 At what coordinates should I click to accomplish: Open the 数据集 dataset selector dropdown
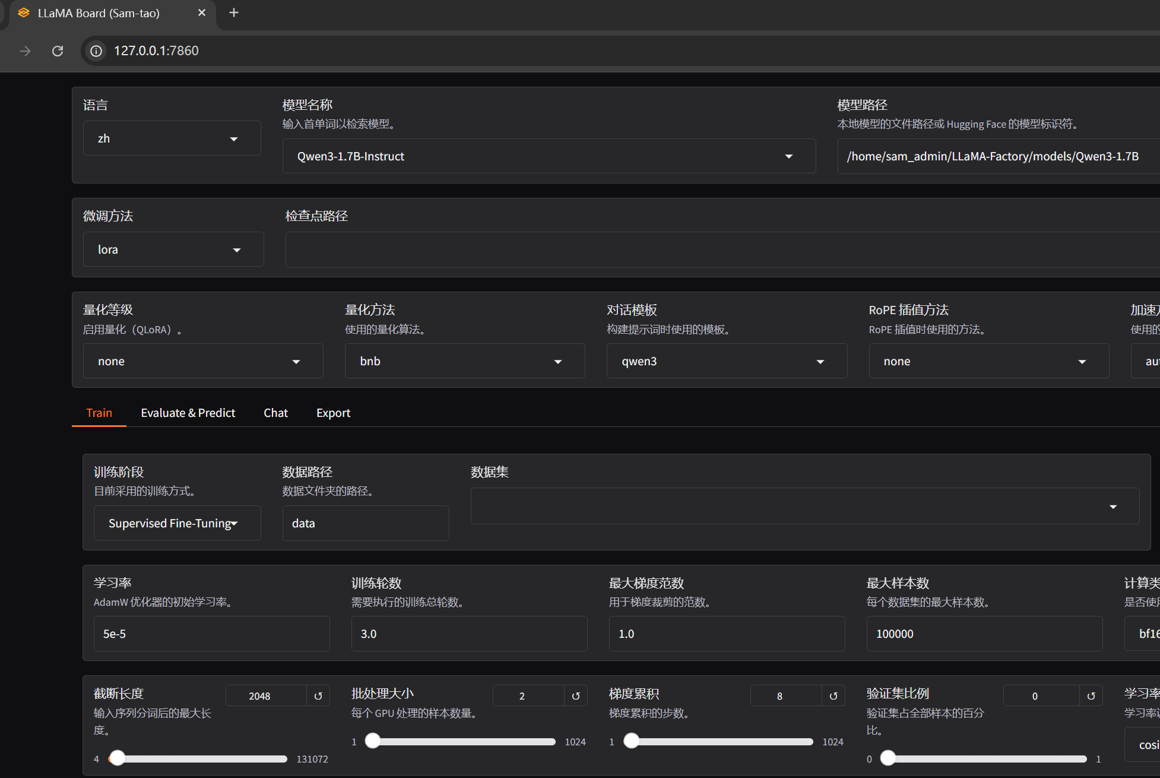805,506
